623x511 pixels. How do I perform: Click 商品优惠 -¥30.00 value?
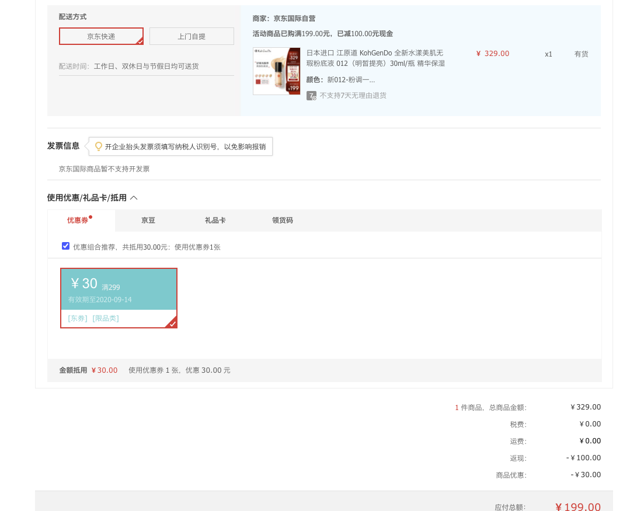(586, 475)
